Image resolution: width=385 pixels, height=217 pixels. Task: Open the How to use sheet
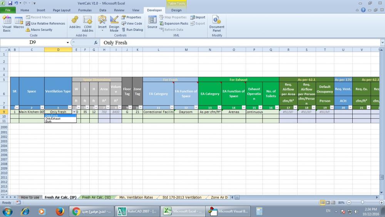[30, 197]
